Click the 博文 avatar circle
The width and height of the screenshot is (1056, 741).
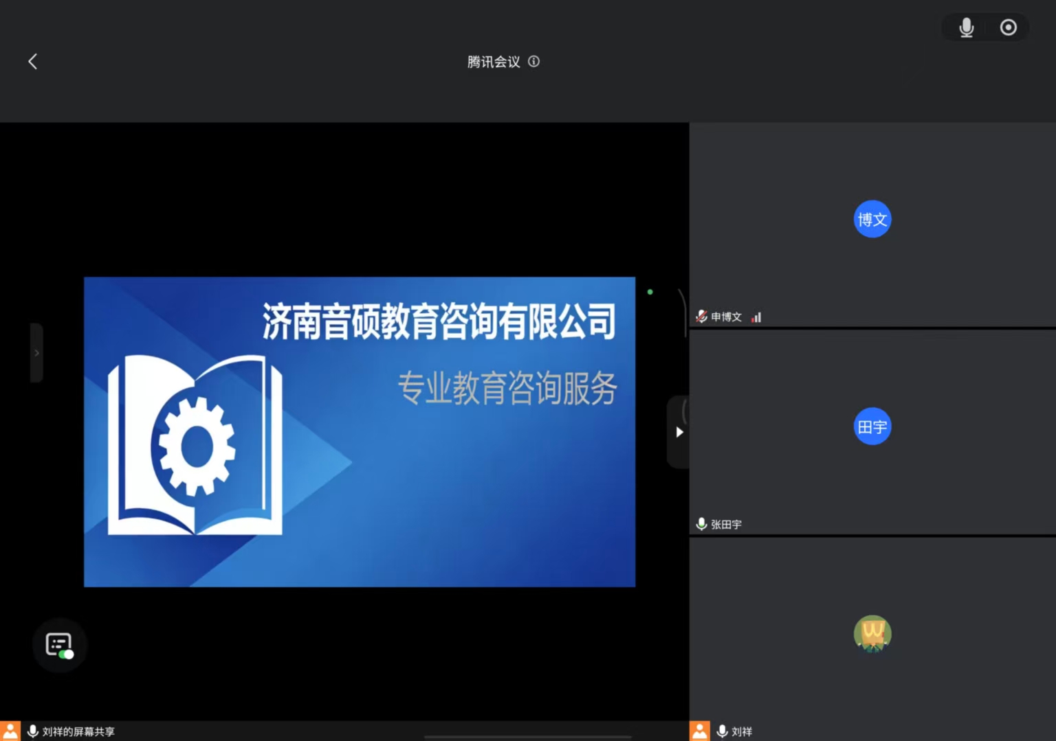pos(872,220)
